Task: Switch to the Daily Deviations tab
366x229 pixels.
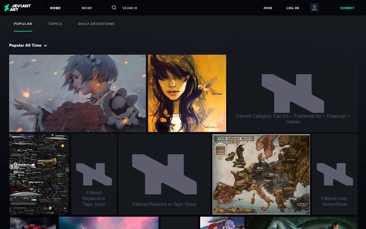Action: 96,24
